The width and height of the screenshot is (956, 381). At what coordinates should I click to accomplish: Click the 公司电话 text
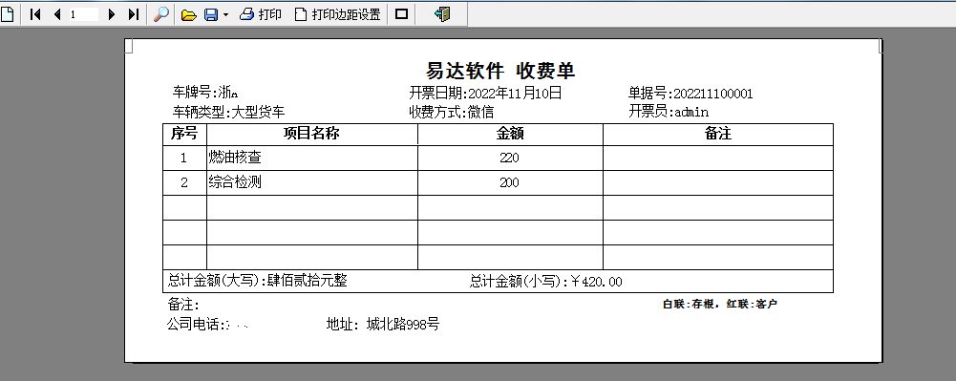point(208,325)
